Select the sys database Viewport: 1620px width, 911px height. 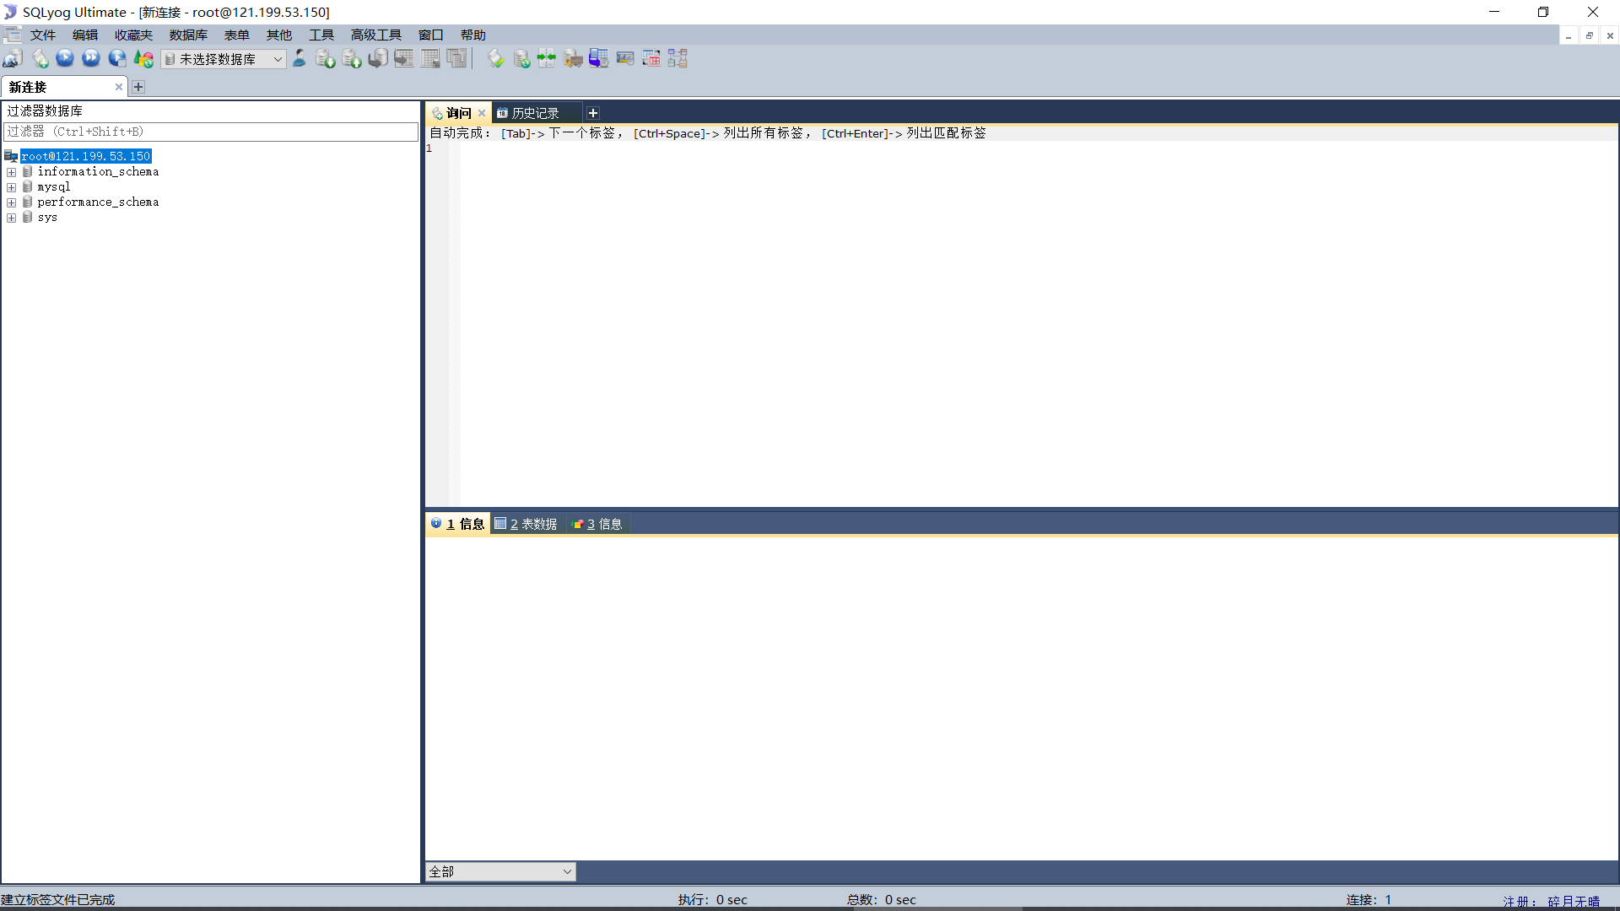pyautogui.click(x=47, y=217)
